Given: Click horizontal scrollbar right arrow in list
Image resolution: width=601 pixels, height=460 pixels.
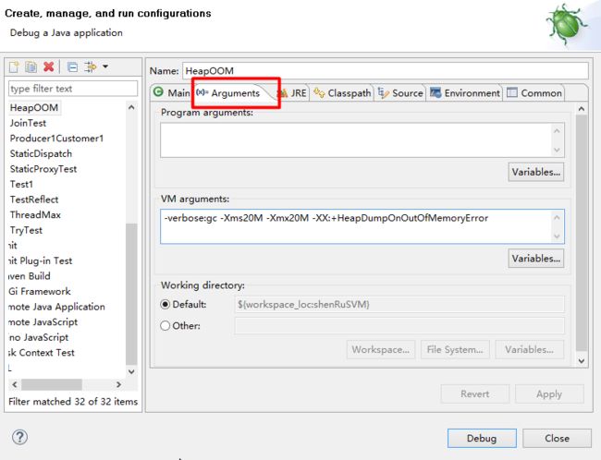Looking at the screenshot, I should [x=118, y=384].
